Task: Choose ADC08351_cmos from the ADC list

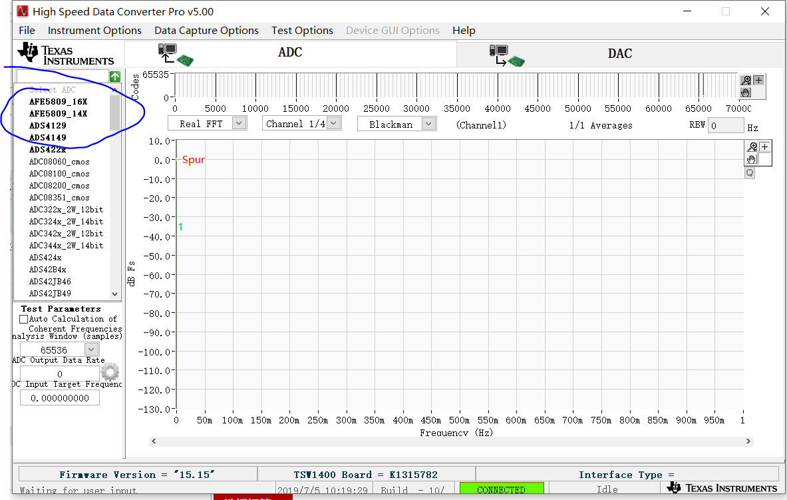Action: 59,198
